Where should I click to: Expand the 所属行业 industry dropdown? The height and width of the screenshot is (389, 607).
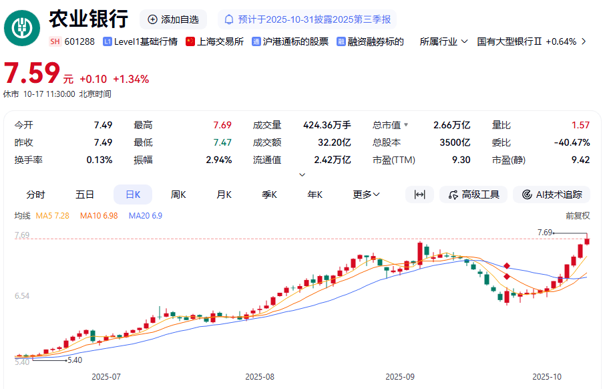click(443, 41)
